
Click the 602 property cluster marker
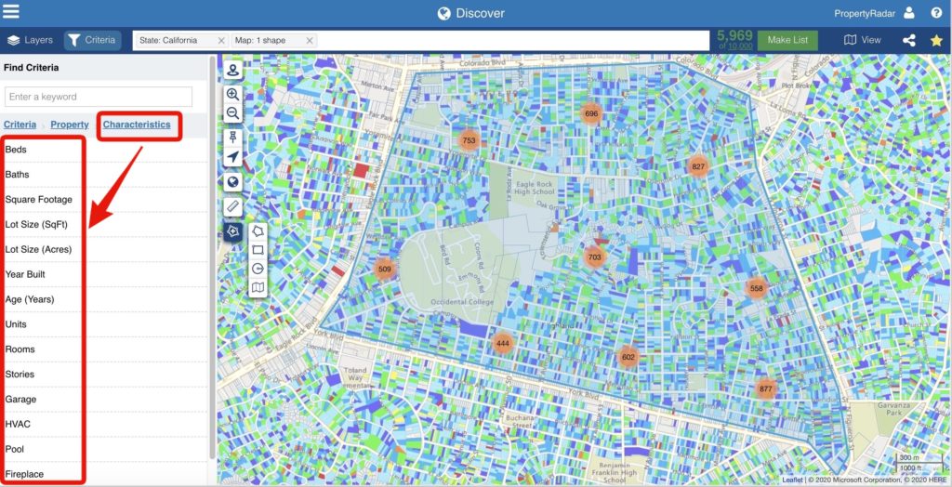pos(628,357)
